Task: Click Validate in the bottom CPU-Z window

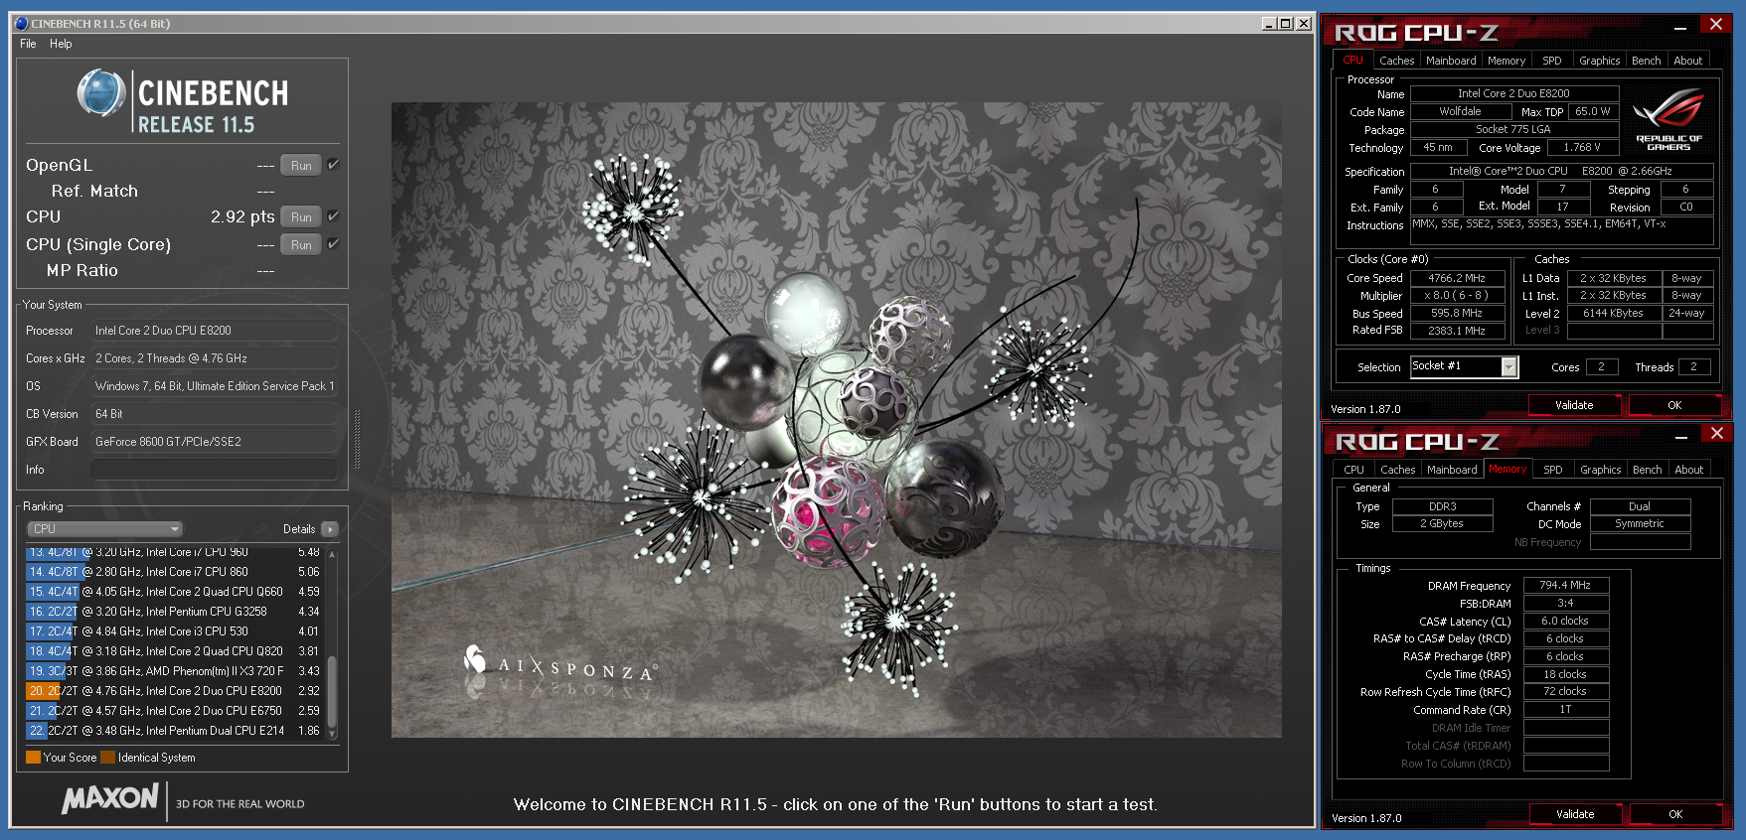Action: pos(1574,814)
